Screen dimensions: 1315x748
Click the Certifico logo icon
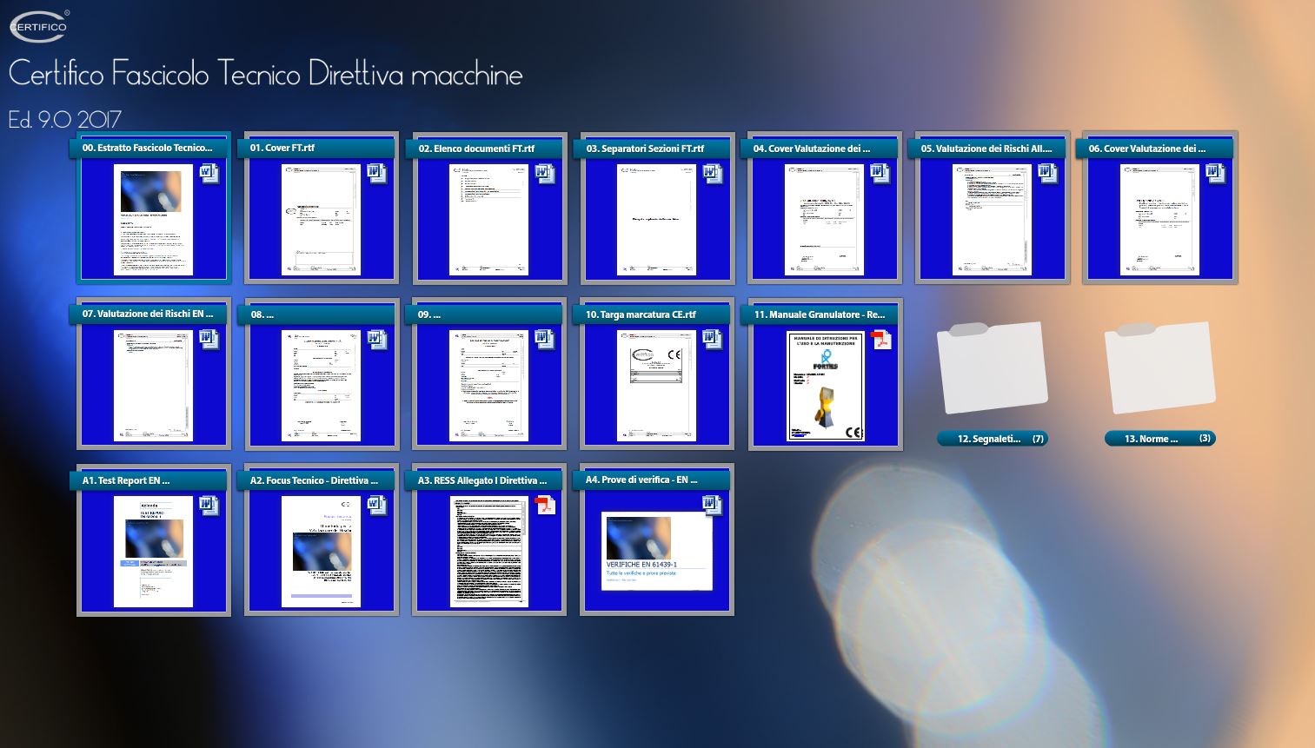click(39, 26)
